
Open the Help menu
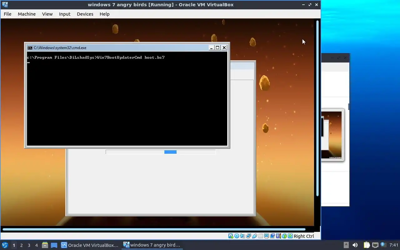(x=104, y=14)
